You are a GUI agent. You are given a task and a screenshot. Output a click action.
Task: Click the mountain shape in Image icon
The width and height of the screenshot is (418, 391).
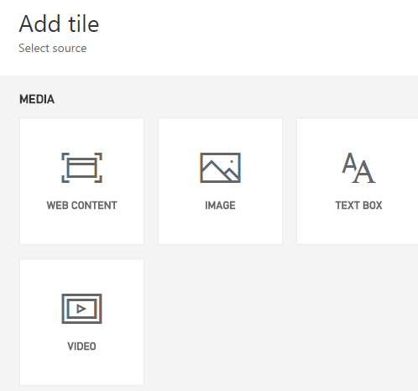coord(220,171)
